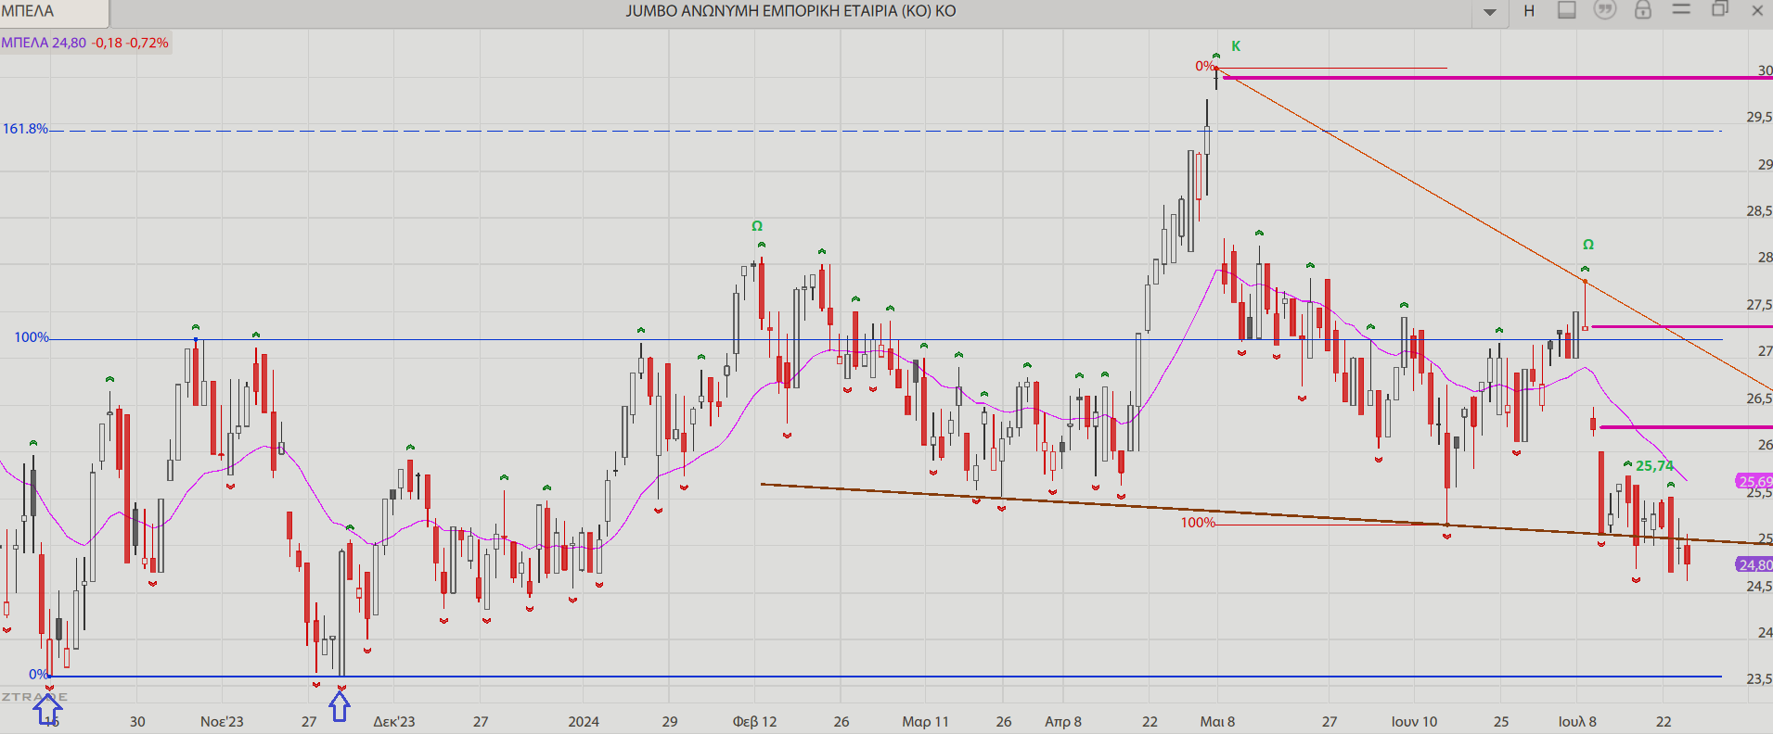Click the Ιουλ 8 date axis label
1773x734 pixels.
coord(1577,721)
